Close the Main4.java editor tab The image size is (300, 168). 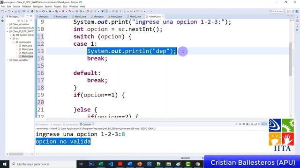[x=163, y=17]
